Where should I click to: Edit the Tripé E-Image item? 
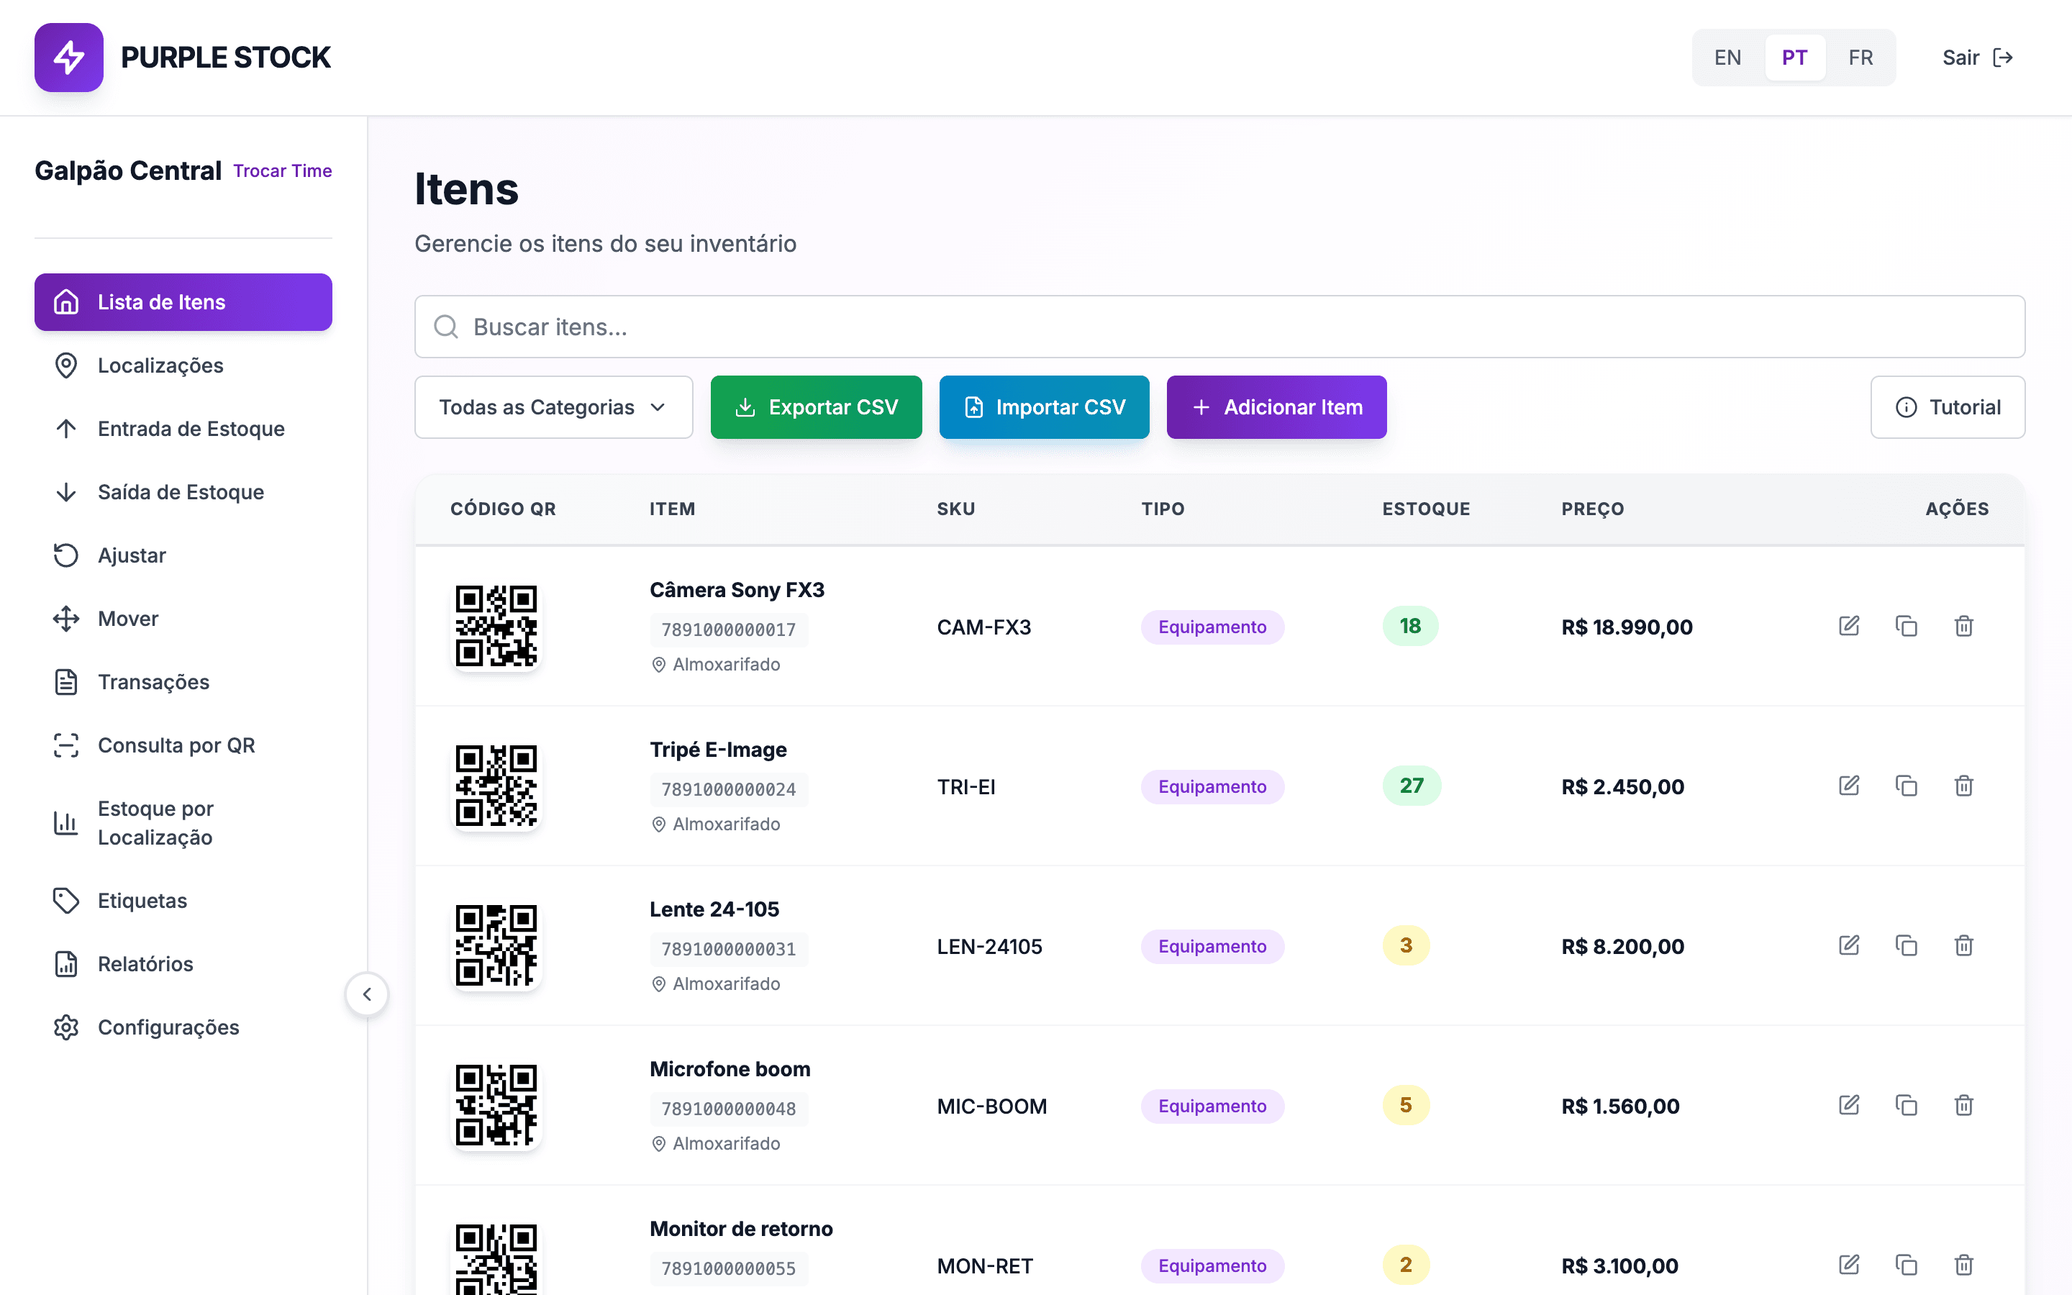pyautogui.click(x=1848, y=786)
